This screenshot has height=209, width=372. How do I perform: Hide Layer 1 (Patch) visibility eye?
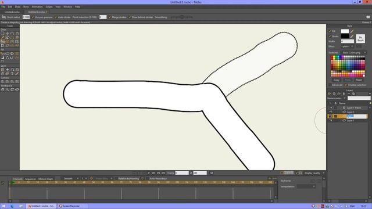pos(331,107)
